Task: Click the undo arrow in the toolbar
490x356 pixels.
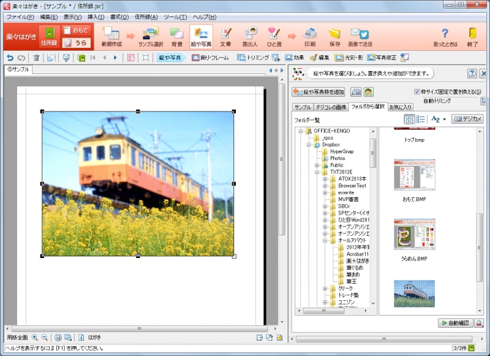Action: (x=10, y=58)
